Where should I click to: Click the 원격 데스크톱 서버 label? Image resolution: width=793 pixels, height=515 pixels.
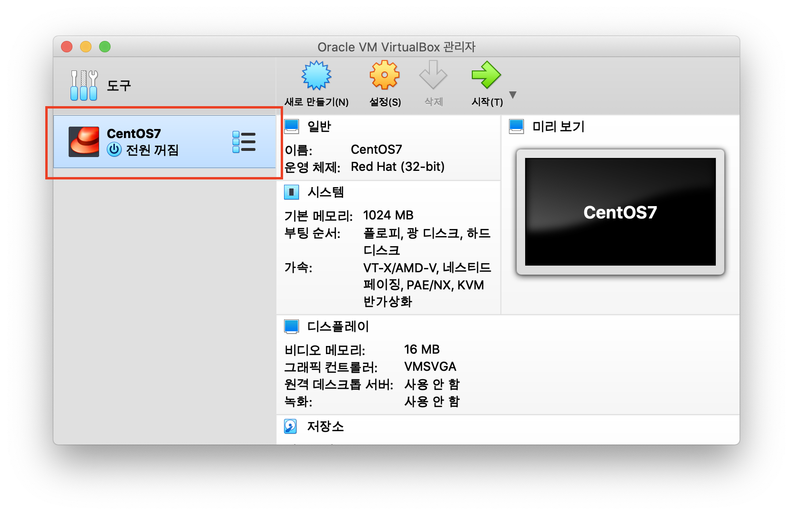(339, 384)
